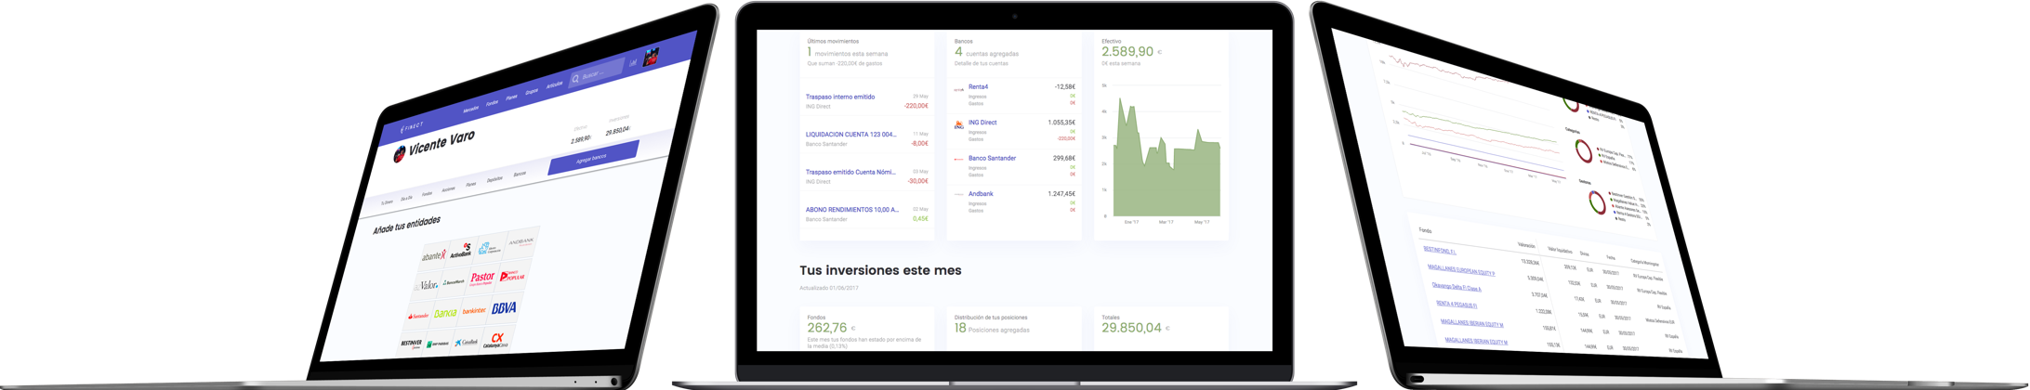Select the Pastor bank logo
2030x390 pixels.
click(x=482, y=278)
